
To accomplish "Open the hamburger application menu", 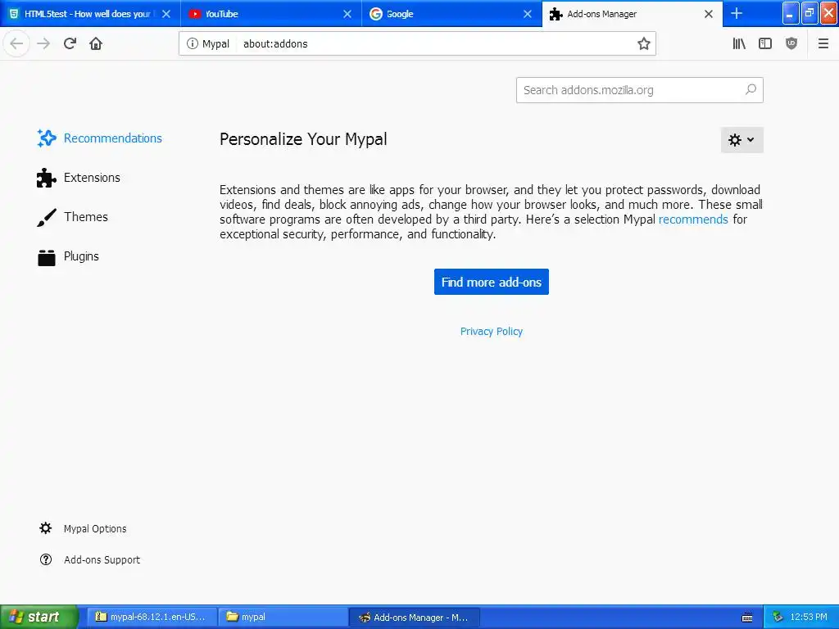I will pyautogui.click(x=823, y=43).
